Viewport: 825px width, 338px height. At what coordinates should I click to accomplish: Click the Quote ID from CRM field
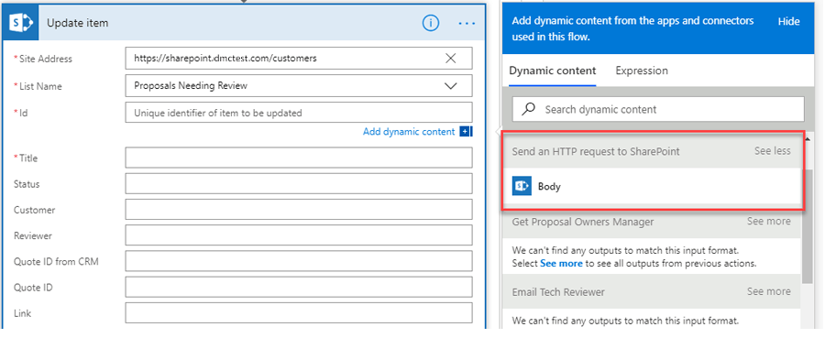pos(299,261)
